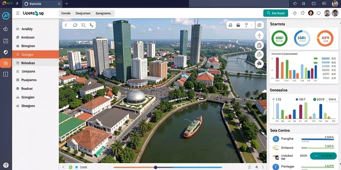Select Uonjesna in the left navigation
Viewport: 341px width, 170px height.
coord(35,71)
